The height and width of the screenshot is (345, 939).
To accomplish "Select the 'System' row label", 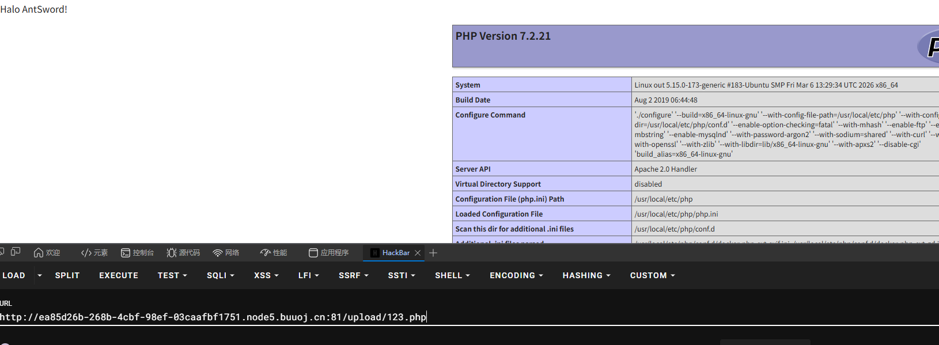I will coord(467,85).
